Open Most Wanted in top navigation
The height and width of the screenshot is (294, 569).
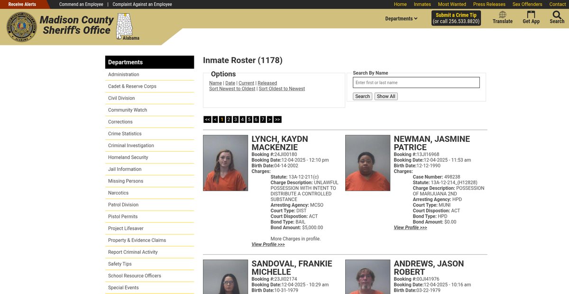(452, 4)
